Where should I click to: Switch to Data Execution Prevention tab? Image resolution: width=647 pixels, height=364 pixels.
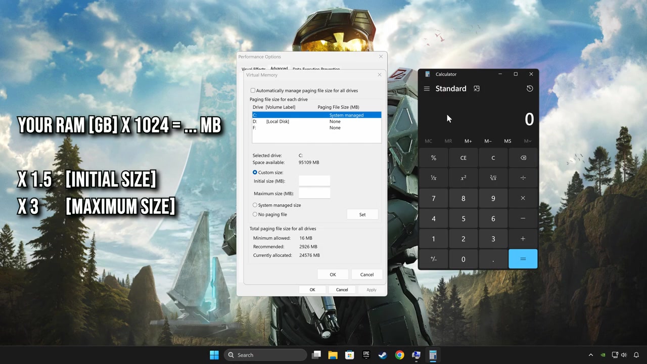(x=316, y=69)
